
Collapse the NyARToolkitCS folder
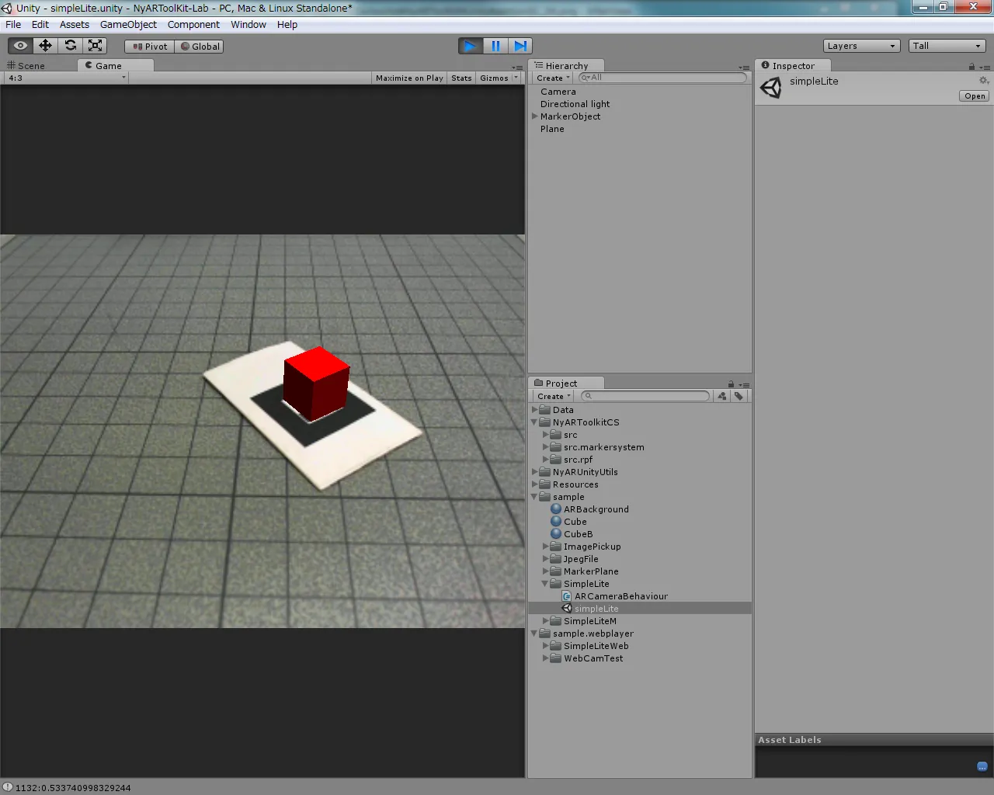tap(535, 422)
